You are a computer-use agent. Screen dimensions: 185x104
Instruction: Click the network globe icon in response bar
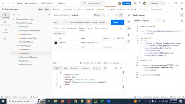pyautogui.click(x=81, y=63)
